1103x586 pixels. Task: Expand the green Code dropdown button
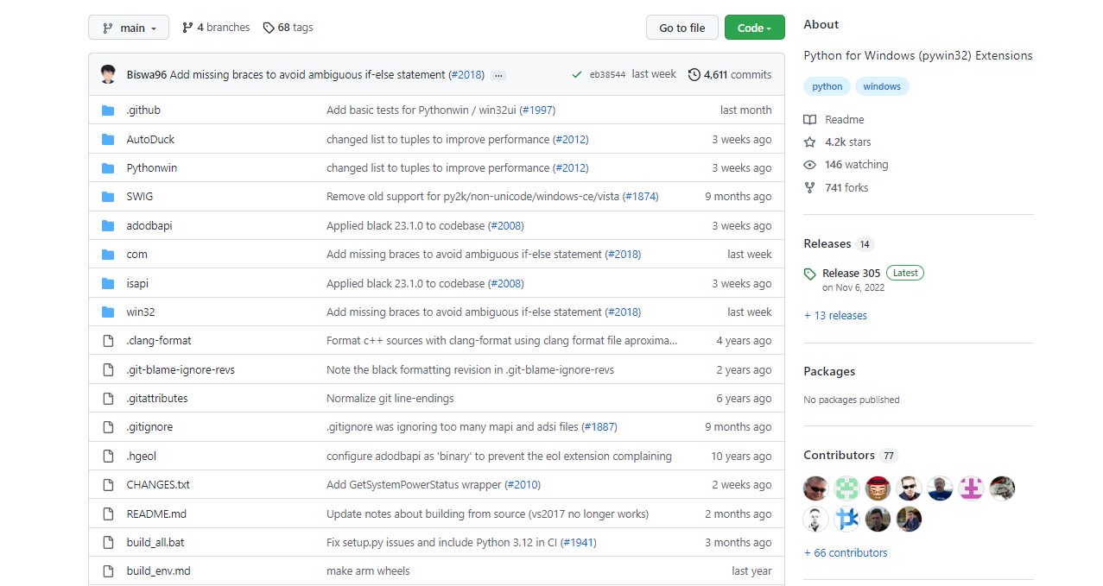753,28
